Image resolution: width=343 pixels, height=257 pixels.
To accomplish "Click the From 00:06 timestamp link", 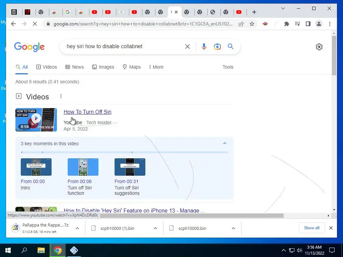I will [x=80, y=181].
